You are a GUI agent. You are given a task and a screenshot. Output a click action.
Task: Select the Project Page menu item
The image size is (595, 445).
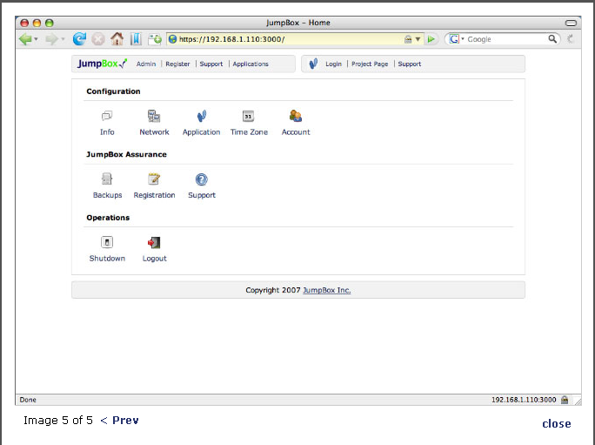click(370, 64)
